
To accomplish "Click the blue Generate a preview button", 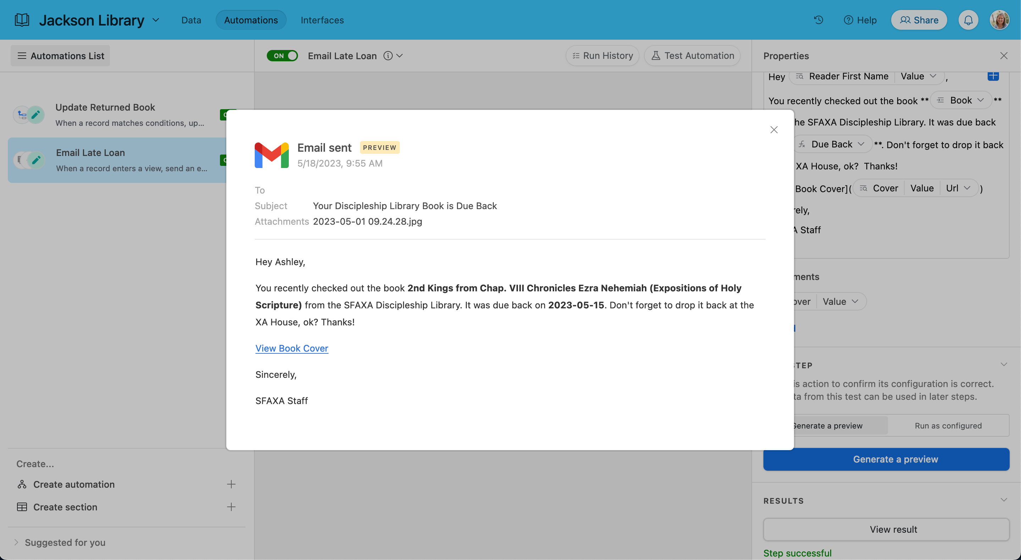I will click(x=886, y=459).
